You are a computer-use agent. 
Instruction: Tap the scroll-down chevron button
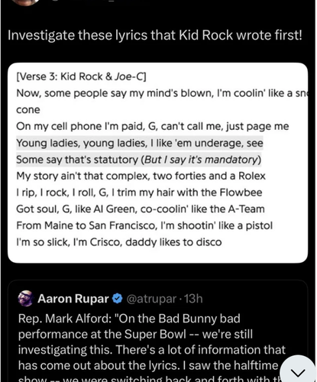click(298, 371)
